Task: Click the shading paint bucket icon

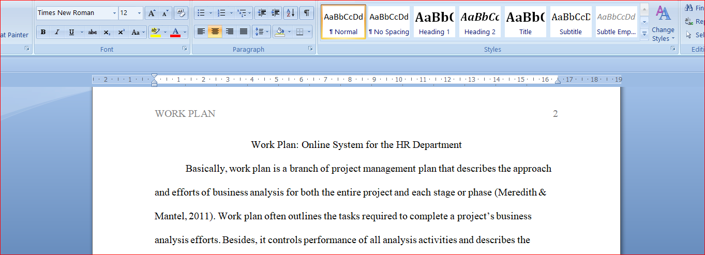Action: tap(280, 32)
